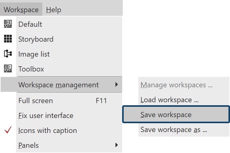Image resolution: width=230 pixels, height=153 pixels.
Task: Expand the Panels submenu arrow
Action: pos(117,145)
